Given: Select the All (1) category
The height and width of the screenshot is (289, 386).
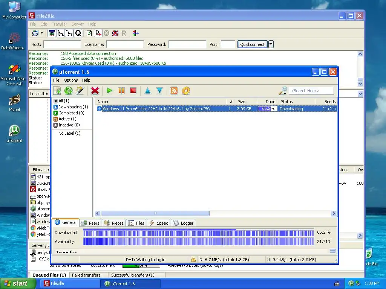Looking at the screenshot, I should click(x=61, y=101).
